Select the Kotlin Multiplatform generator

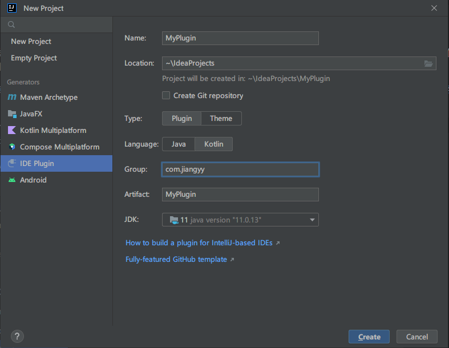pyautogui.click(x=56, y=131)
